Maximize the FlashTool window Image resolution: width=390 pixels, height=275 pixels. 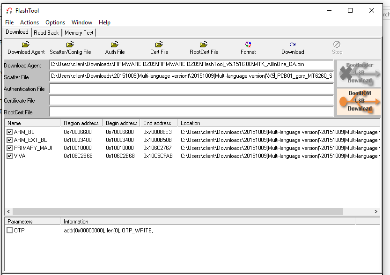tap(350, 10)
